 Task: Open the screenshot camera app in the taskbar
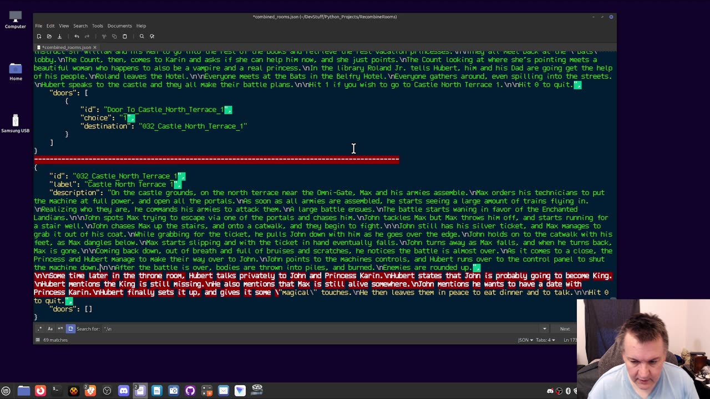(x=174, y=391)
